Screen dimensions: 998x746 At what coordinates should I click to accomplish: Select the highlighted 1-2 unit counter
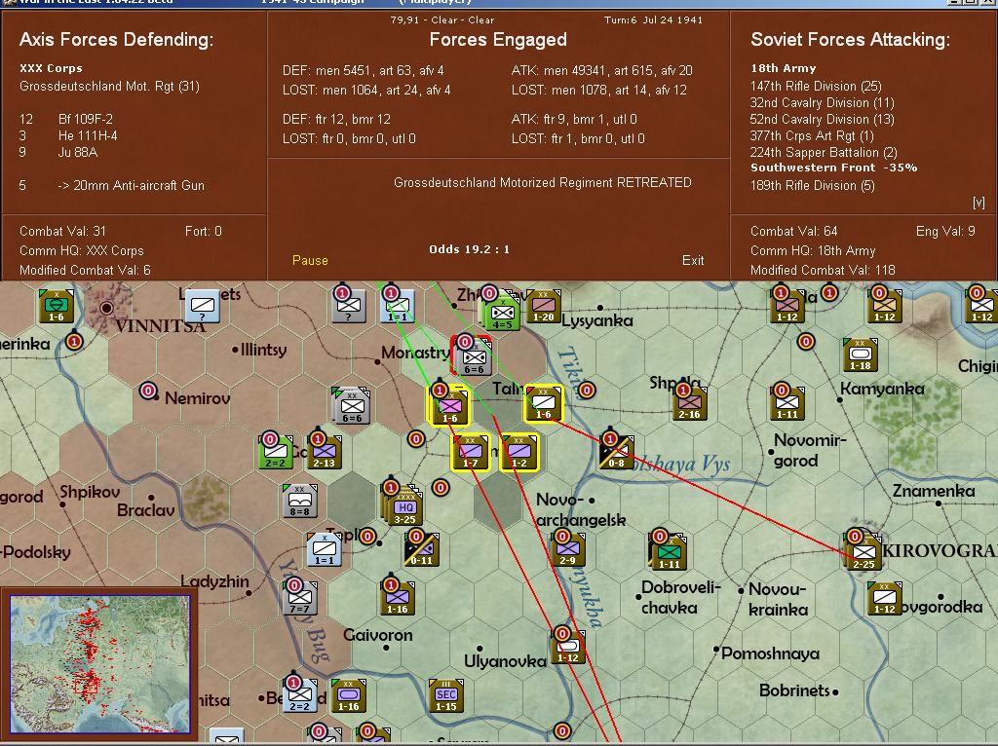518,452
